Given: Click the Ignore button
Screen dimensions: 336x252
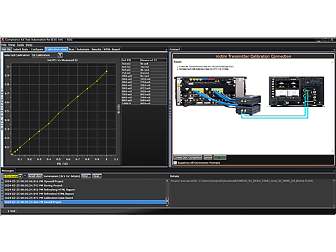Looking at the screenshot, I should 208,157.
